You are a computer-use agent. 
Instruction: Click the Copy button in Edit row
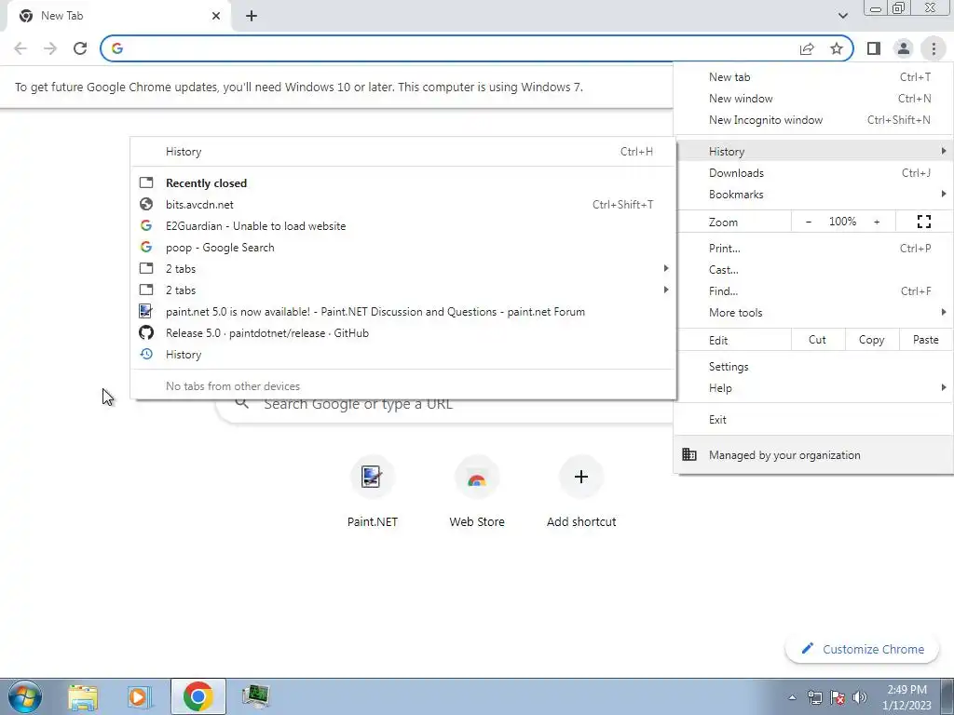tap(871, 340)
